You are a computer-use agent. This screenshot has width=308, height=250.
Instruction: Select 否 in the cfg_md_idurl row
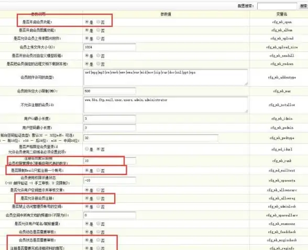click(98, 149)
